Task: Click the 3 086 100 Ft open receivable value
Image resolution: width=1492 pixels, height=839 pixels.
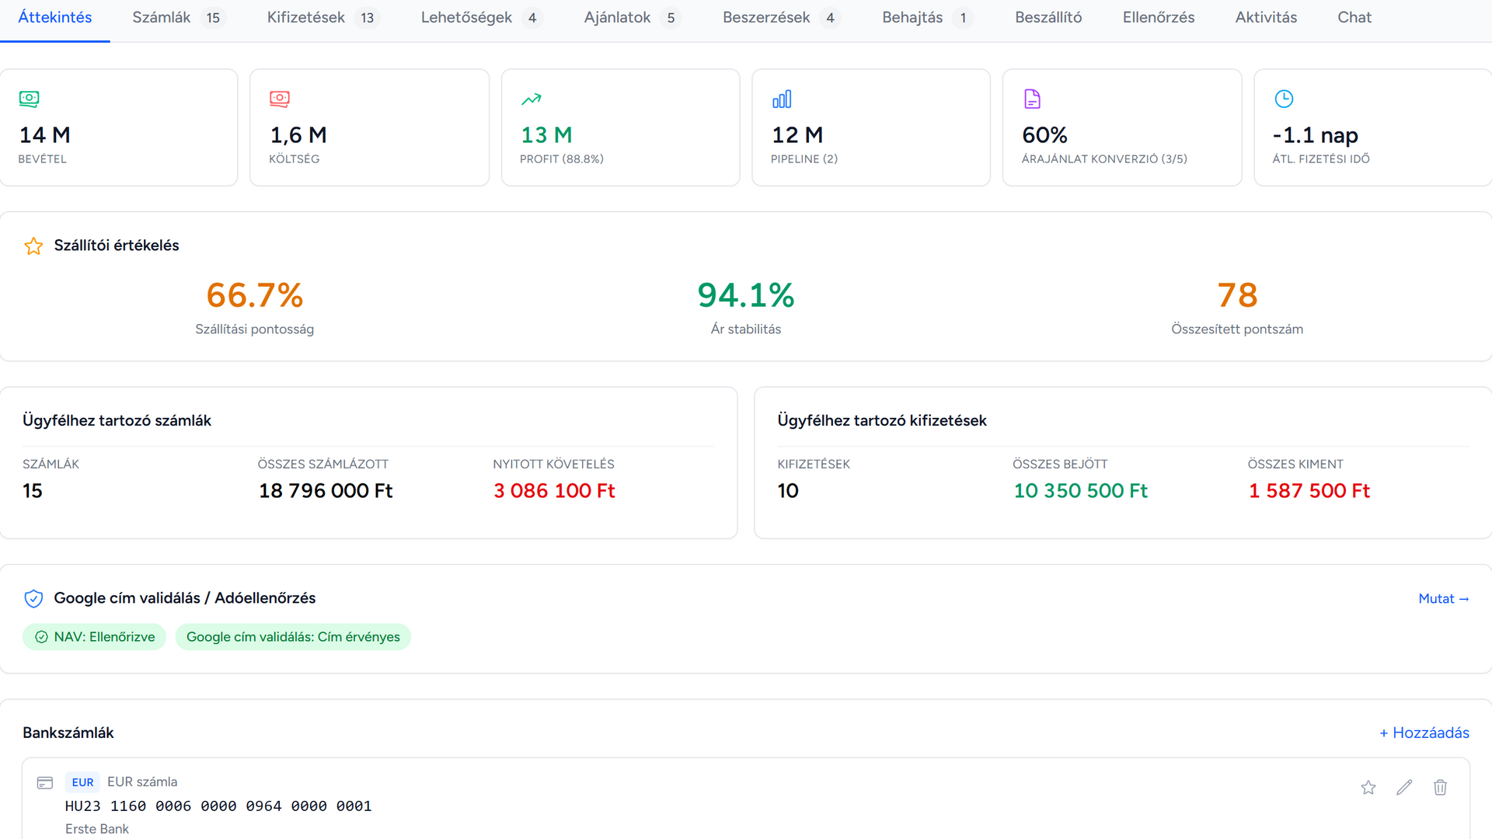Action: 554,491
